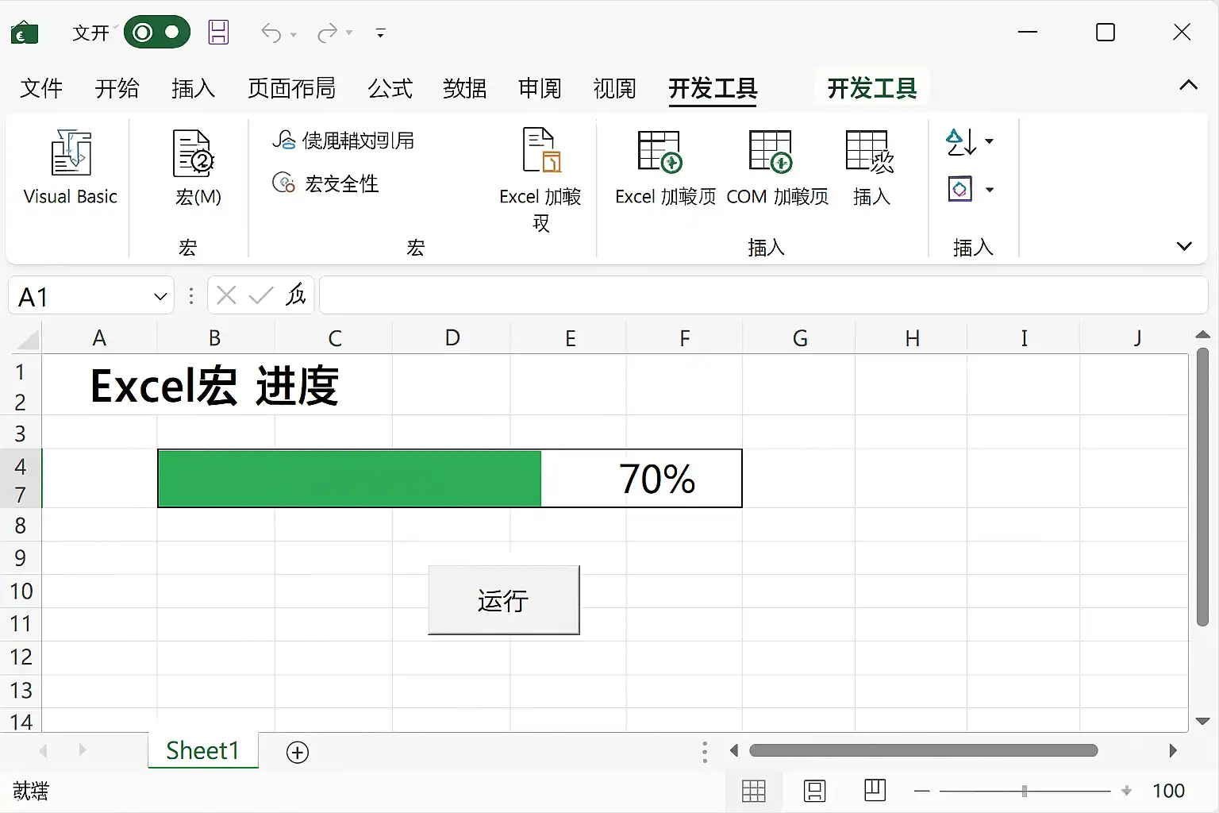Click the 运行 button
Image resolution: width=1219 pixels, height=813 pixels.
click(504, 600)
